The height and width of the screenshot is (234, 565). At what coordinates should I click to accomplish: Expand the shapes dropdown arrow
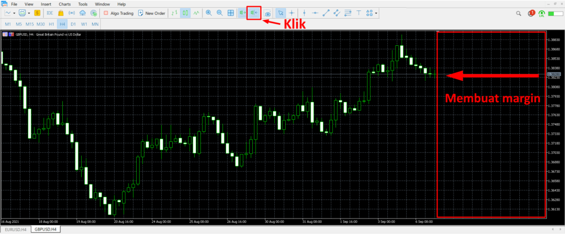pyautogui.click(x=376, y=13)
